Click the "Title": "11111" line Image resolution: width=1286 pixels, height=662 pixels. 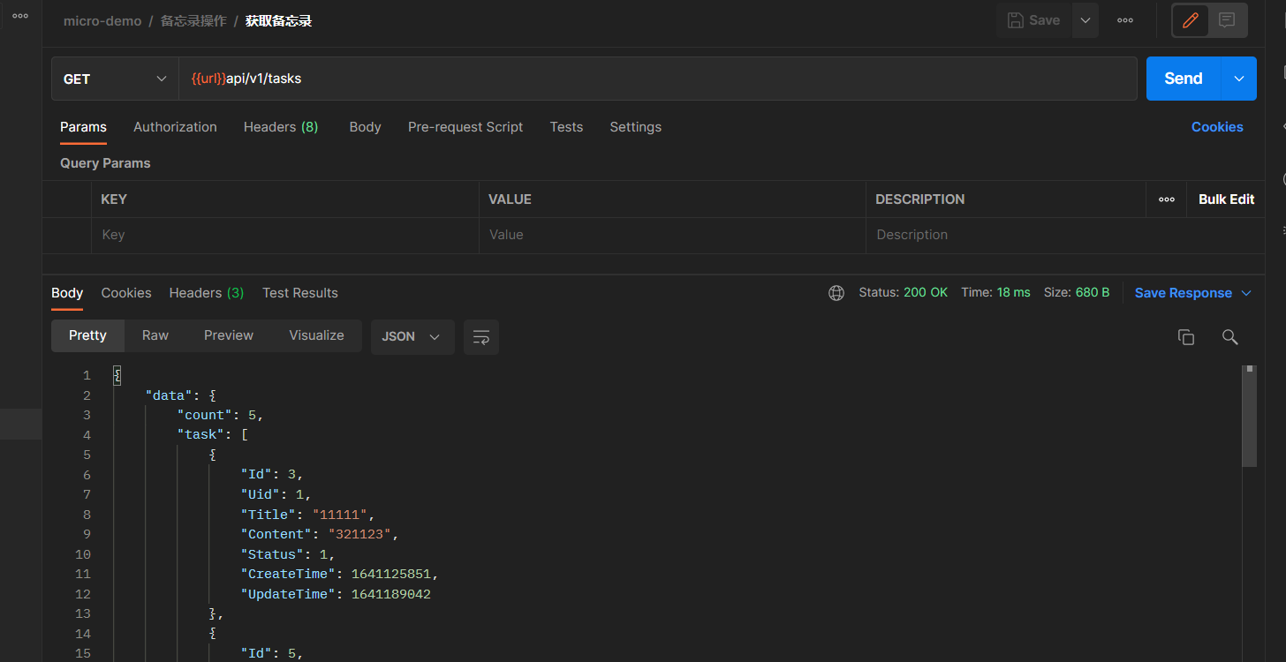coord(308,515)
